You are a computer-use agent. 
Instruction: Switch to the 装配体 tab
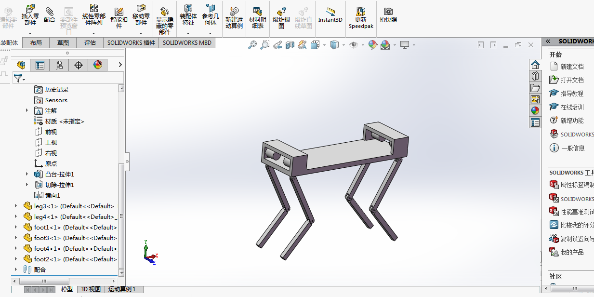pyautogui.click(x=10, y=42)
